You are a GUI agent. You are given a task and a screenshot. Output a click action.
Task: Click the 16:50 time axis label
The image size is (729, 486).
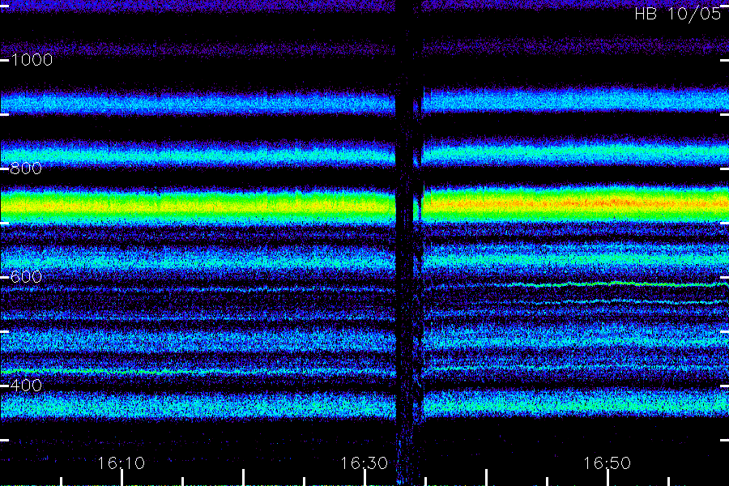pyautogui.click(x=607, y=463)
